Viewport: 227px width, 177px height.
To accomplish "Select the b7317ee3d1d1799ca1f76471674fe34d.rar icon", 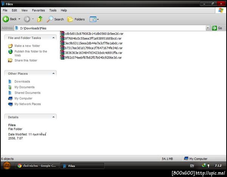I will (62, 48).
